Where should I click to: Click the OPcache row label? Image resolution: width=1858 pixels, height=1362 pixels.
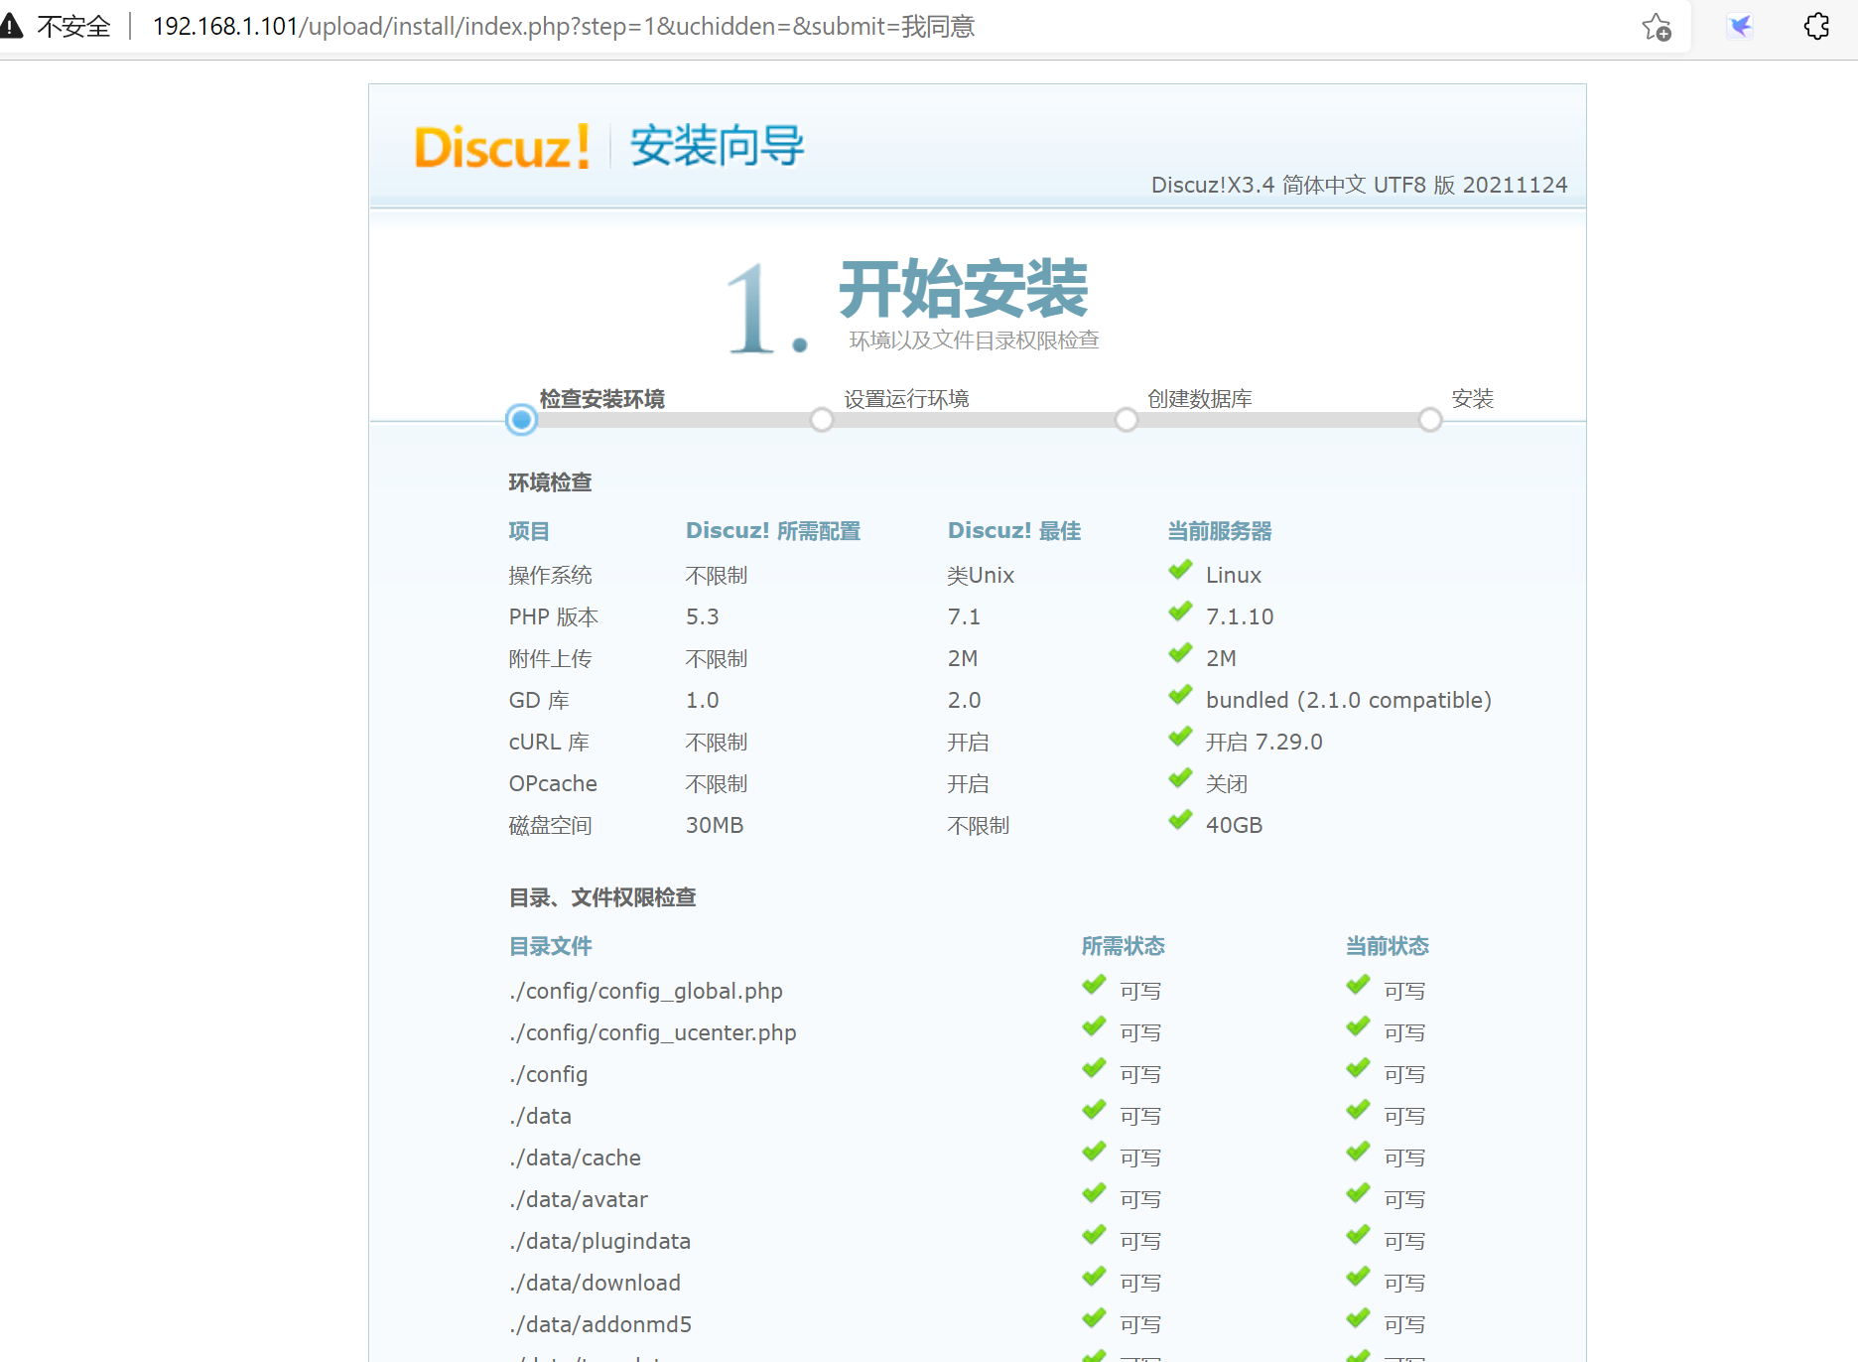click(x=553, y=783)
